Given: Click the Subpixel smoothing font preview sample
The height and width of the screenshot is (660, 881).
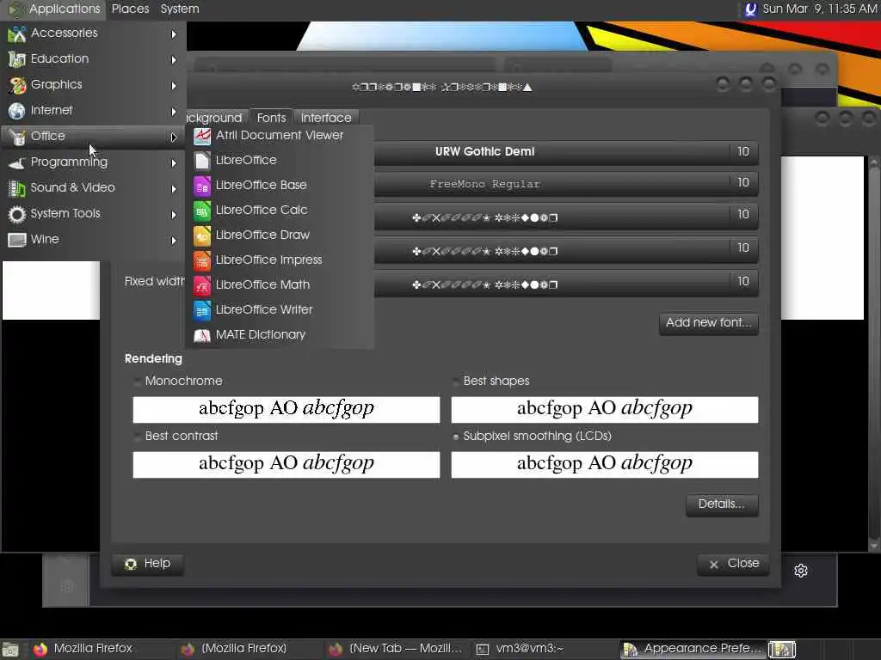Looking at the screenshot, I should tap(605, 464).
